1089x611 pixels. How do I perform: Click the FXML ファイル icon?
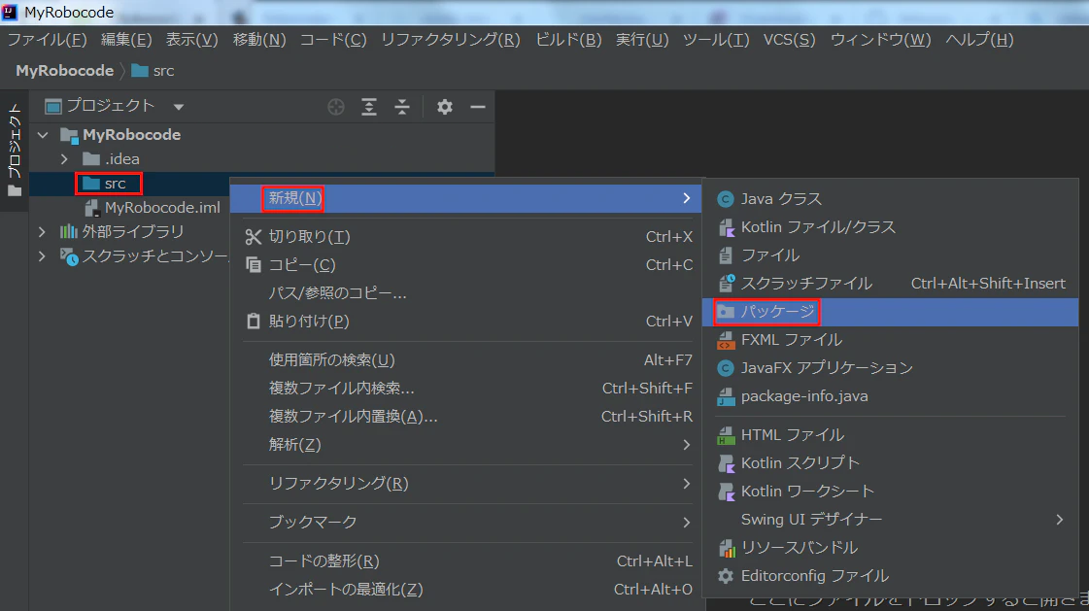coord(726,340)
